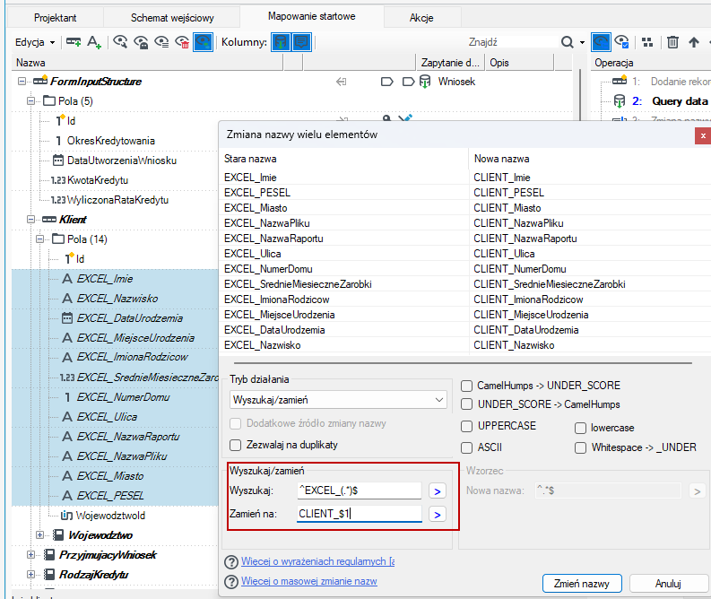Click the eye with checkbox icon
Image resolution: width=711 pixels, height=599 pixels.
coord(621,42)
